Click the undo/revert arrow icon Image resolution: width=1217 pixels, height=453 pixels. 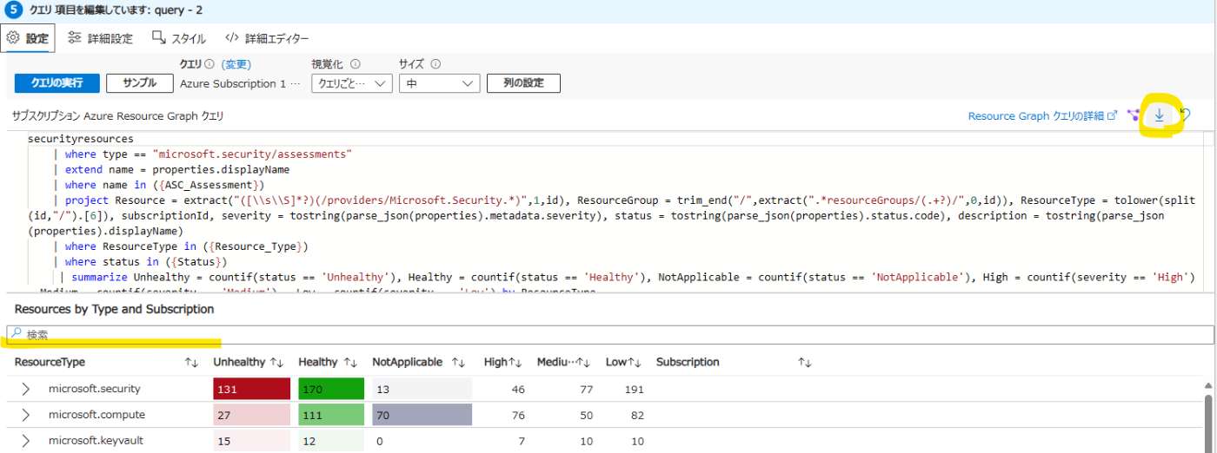pos(1184,115)
